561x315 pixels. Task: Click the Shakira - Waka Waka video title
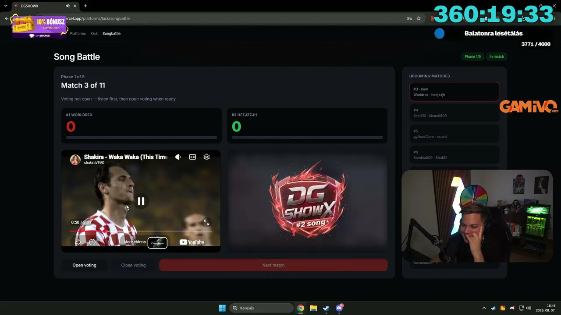[126, 157]
